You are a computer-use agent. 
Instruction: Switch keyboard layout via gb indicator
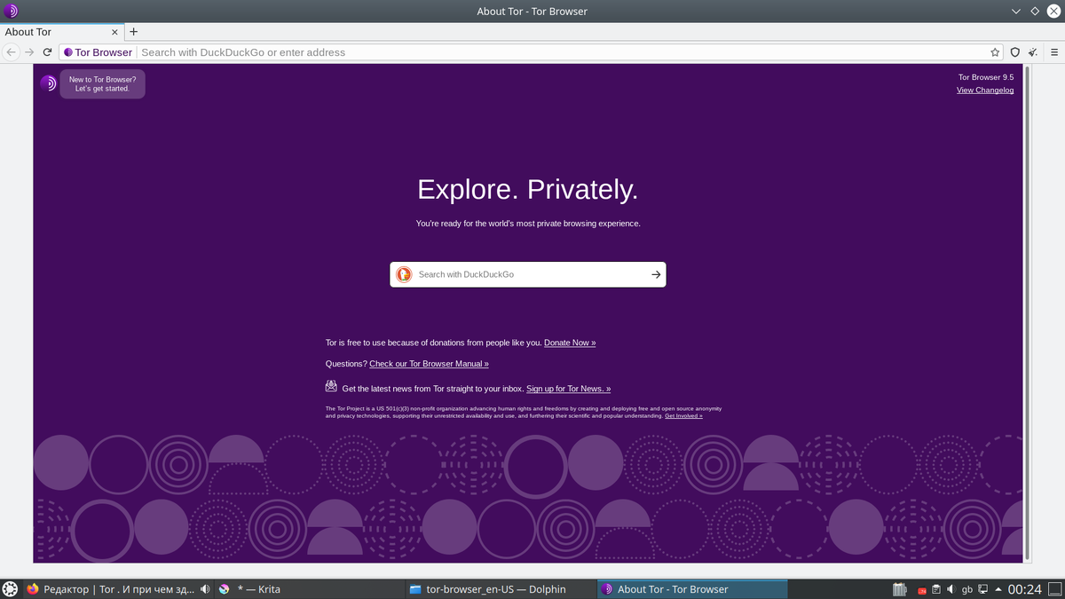(967, 589)
